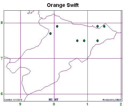
Task: Click the easting axis label 0
Action: (54, 104)
